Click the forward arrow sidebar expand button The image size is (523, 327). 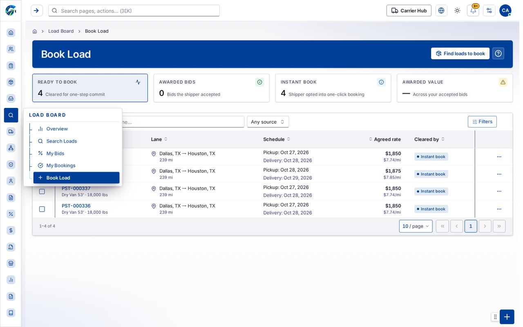pyautogui.click(x=37, y=11)
